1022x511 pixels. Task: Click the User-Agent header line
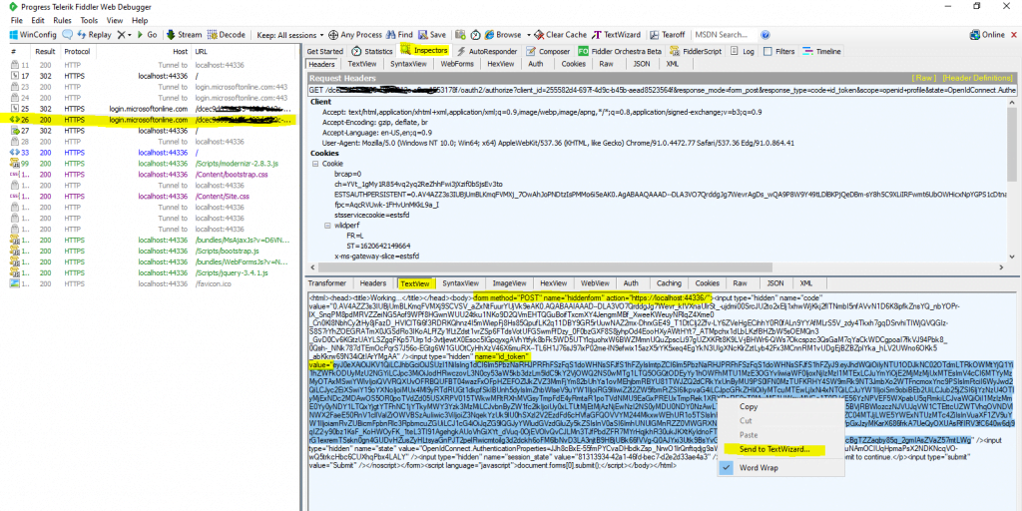pyautogui.click(x=558, y=143)
